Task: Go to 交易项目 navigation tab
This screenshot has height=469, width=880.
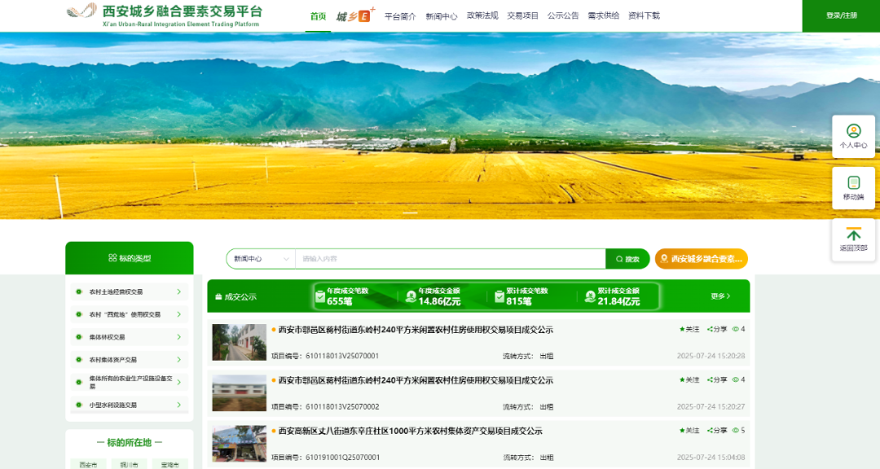Action: point(522,15)
